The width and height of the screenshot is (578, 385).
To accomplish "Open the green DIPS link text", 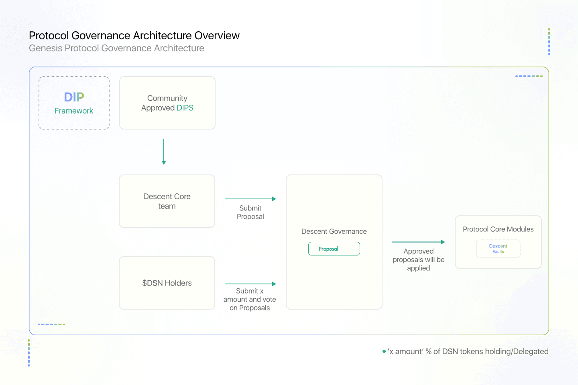I will tap(185, 108).
